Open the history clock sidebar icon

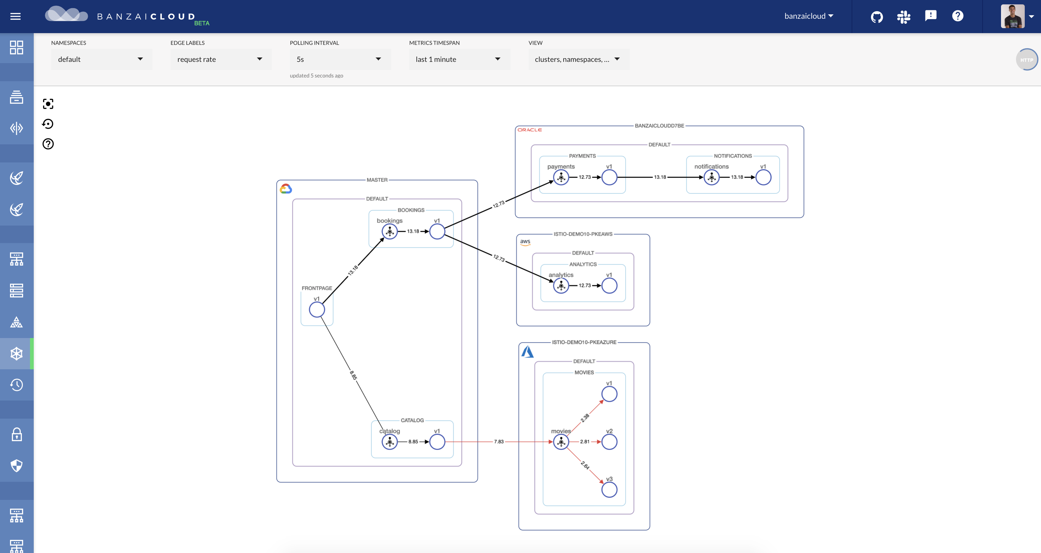[17, 385]
